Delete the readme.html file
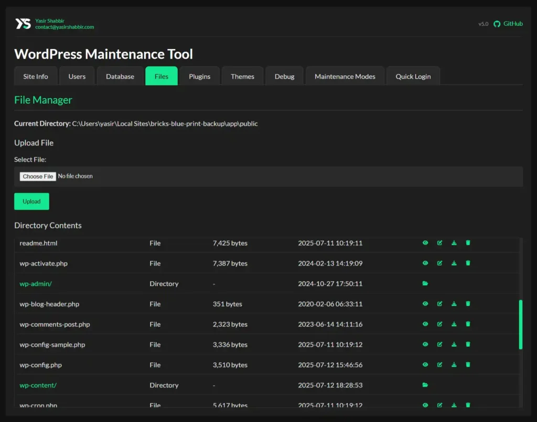 [x=468, y=243]
